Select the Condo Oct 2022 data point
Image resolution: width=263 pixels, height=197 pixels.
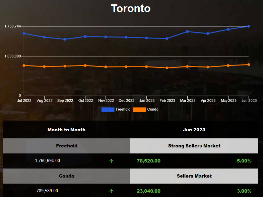(85, 66)
